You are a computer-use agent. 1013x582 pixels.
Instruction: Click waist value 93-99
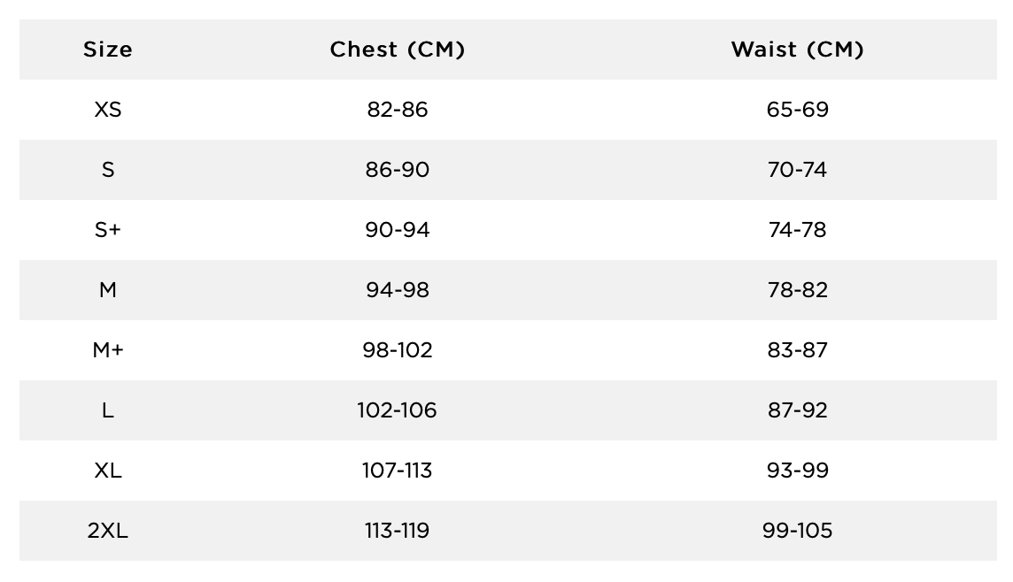tap(797, 471)
